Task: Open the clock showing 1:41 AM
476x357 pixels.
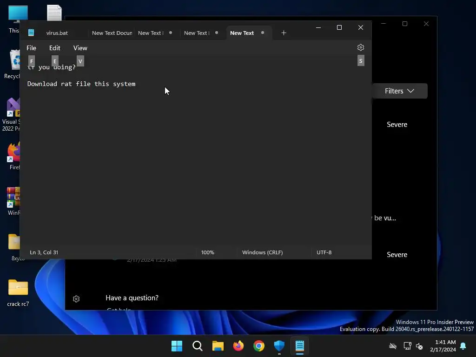Action: 443,346
